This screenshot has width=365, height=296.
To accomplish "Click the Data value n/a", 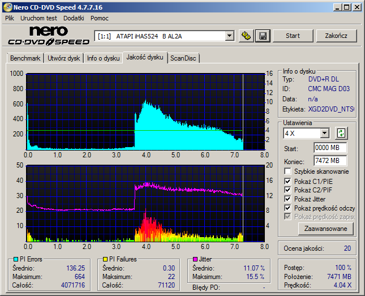I will pyautogui.click(x=312, y=99).
